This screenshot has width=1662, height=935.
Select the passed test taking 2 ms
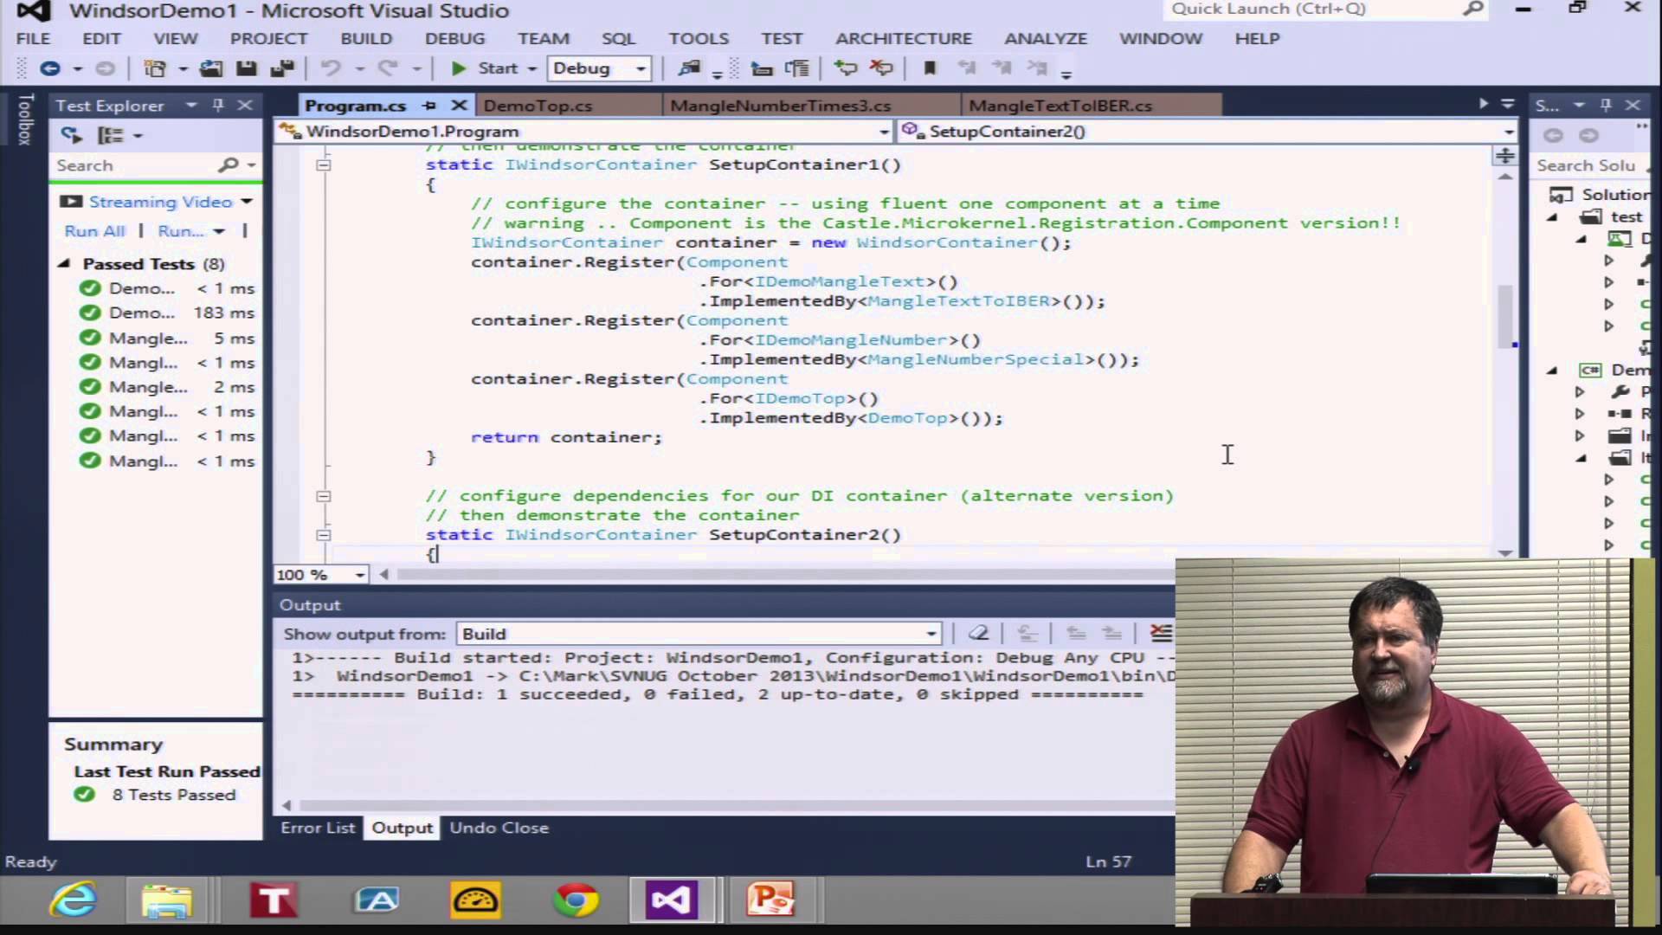pyautogui.click(x=167, y=387)
